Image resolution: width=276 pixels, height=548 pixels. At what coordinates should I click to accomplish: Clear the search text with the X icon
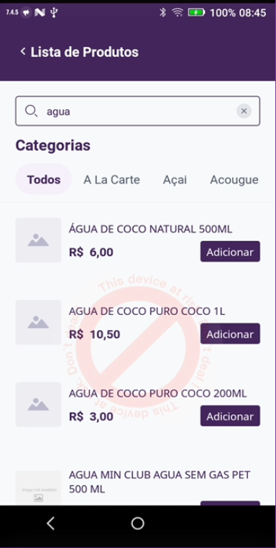pos(244,111)
